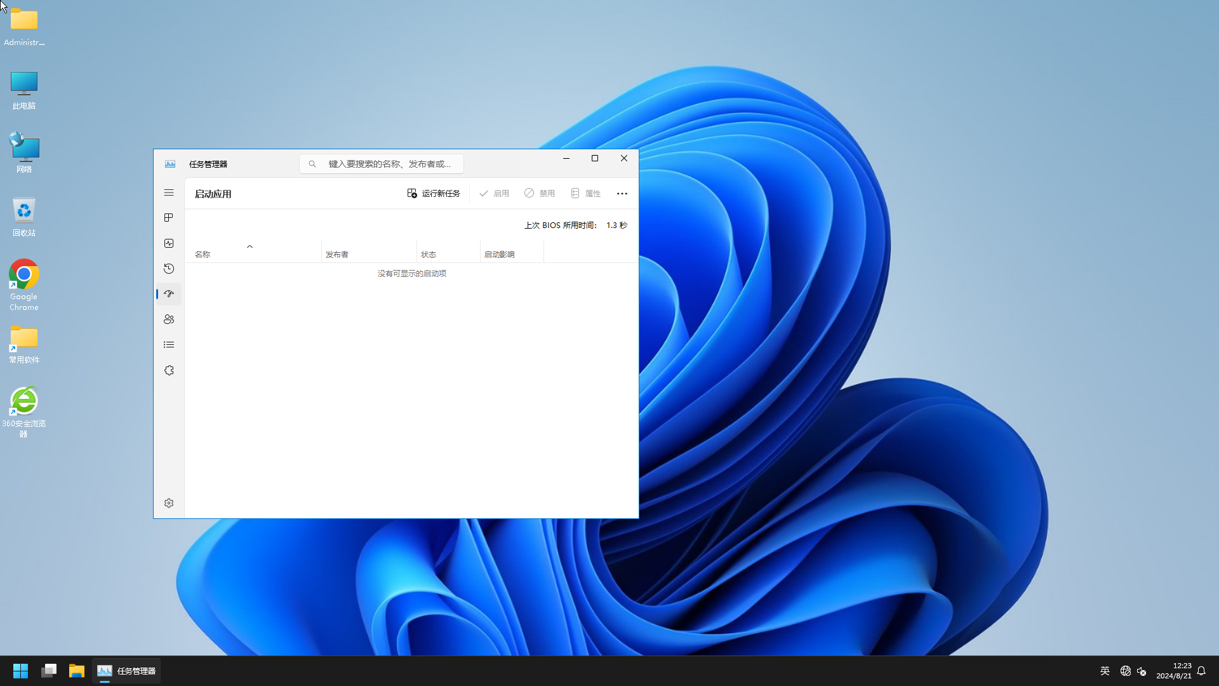The width and height of the screenshot is (1219, 686).
Task: Click the 启用 (Enable) button in toolbar
Action: point(495,194)
